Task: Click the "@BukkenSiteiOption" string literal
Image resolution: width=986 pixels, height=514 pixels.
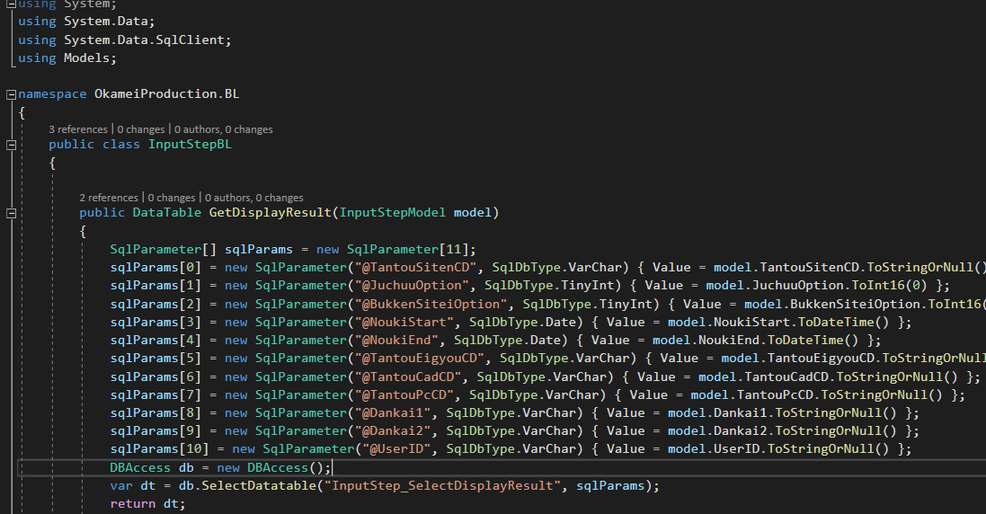Action: coord(431,304)
